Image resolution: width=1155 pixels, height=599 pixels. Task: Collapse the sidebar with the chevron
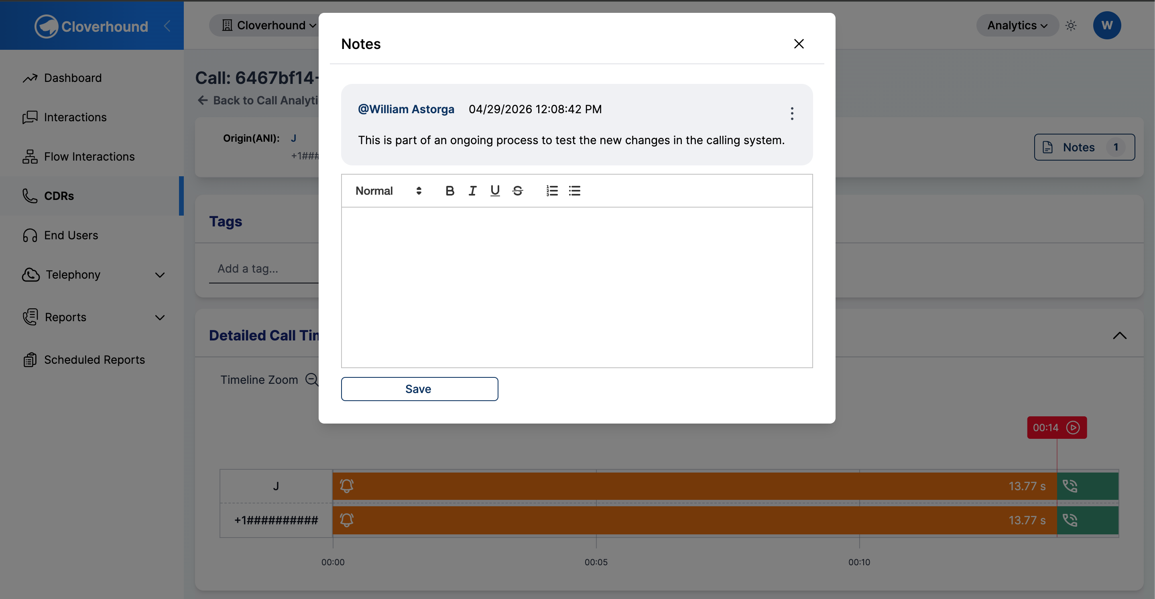point(167,26)
